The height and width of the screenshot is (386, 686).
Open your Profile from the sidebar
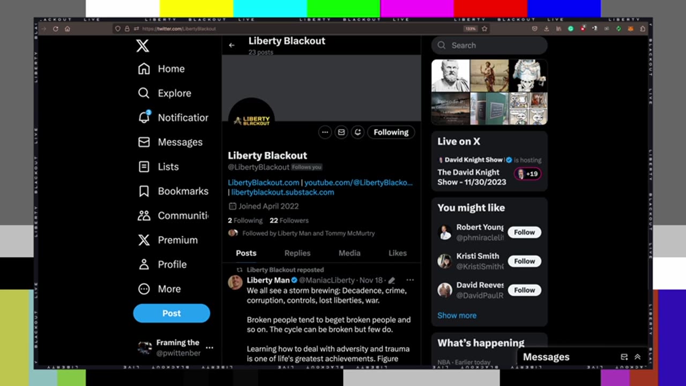coord(162,264)
